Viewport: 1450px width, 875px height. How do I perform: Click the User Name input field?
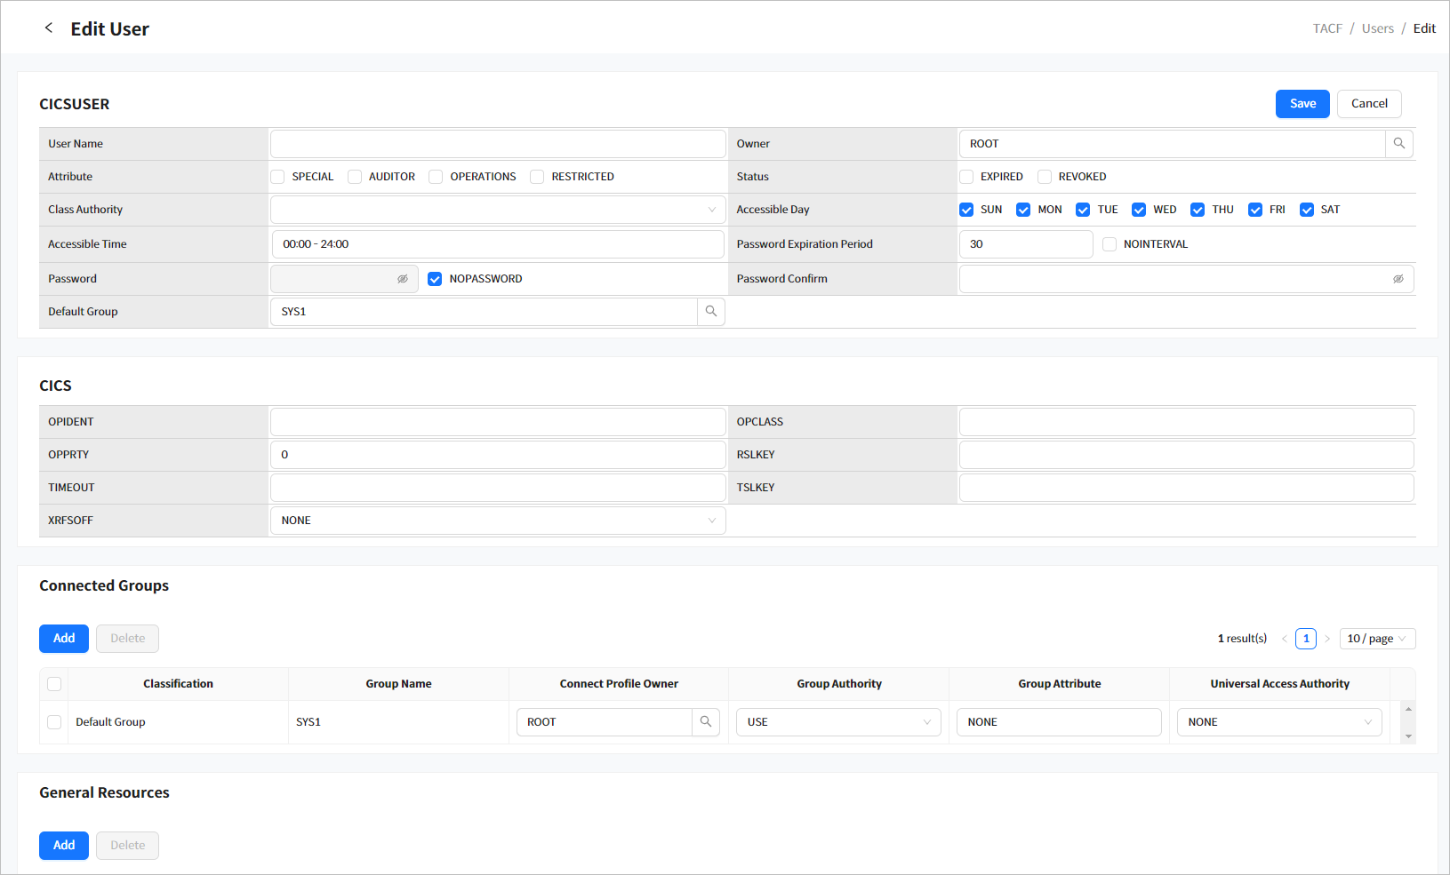tap(497, 144)
